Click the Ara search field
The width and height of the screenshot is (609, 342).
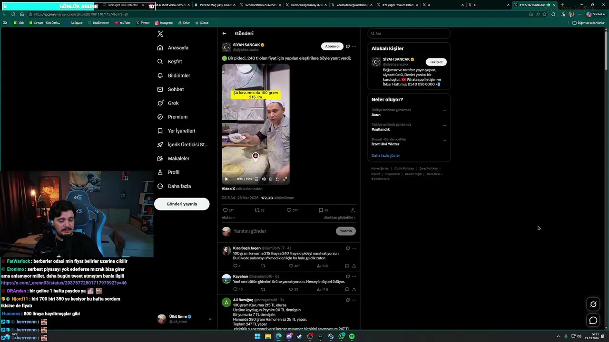(x=409, y=33)
